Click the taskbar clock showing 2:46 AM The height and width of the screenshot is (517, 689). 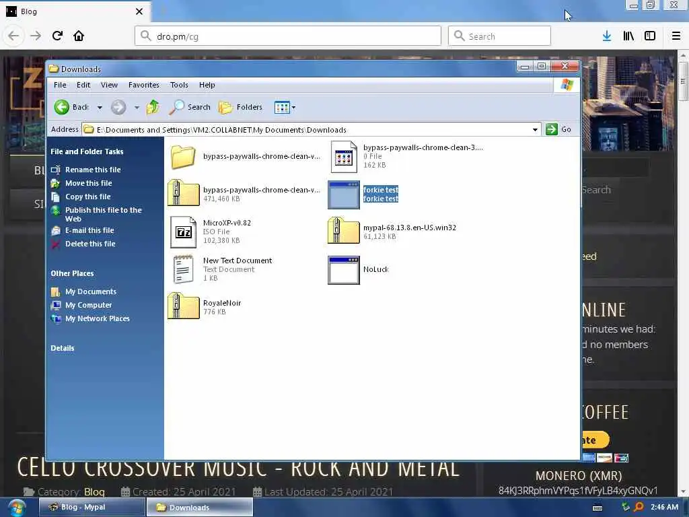pos(664,508)
